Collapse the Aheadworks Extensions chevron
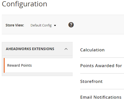The image size is (124, 102). point(66,49)
